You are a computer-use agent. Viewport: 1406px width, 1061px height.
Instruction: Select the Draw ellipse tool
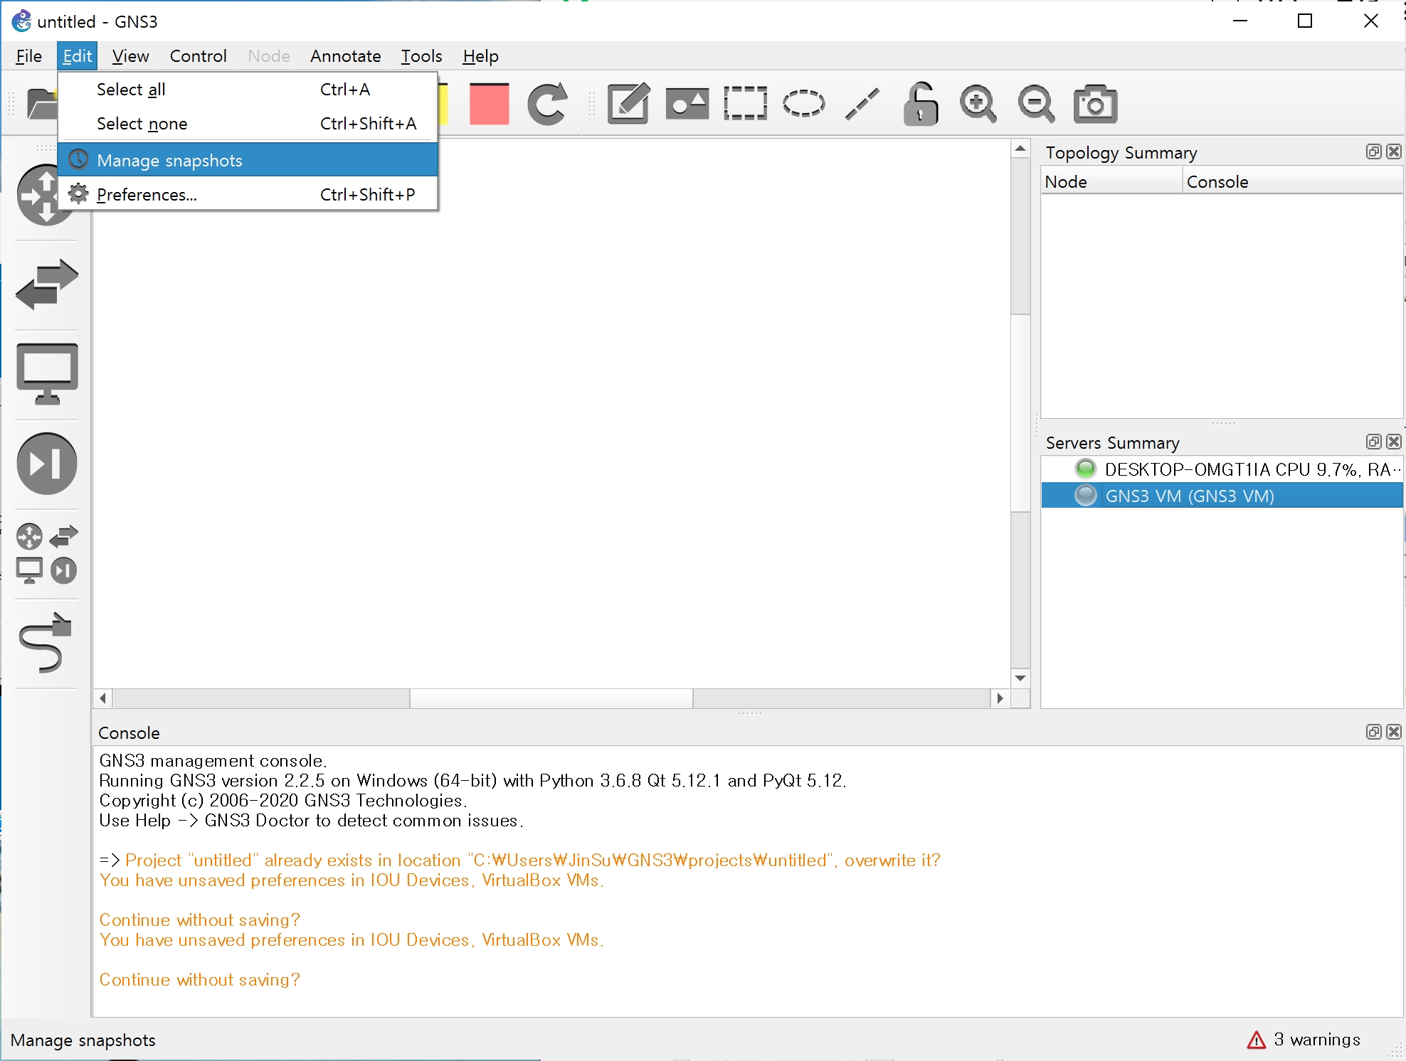[803, 104]
